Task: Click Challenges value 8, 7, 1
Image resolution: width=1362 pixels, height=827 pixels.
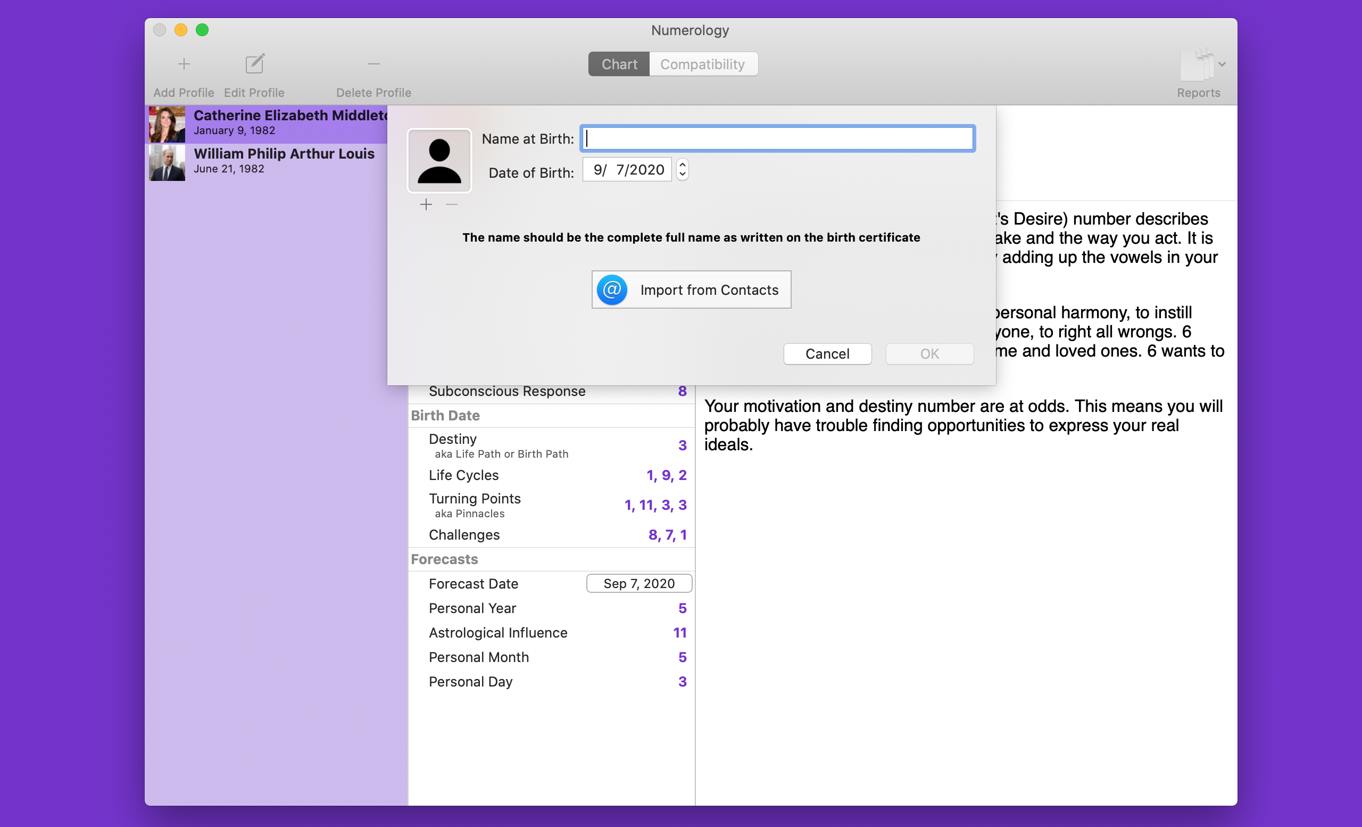Action: 668,535
